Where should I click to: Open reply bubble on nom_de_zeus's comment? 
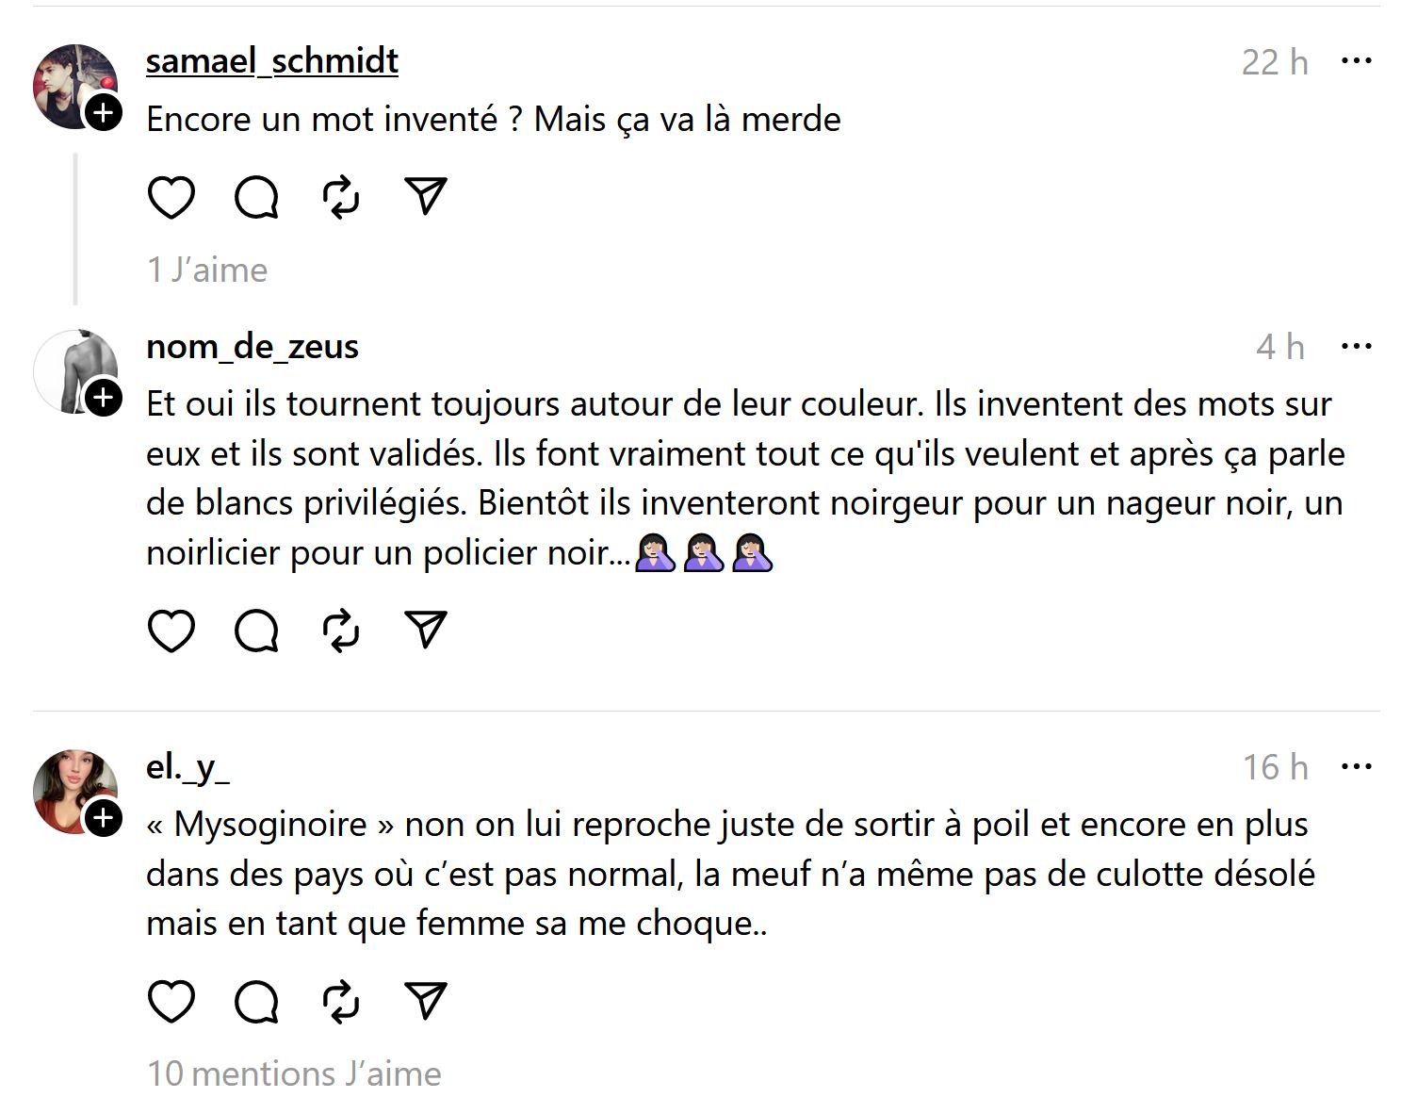[256, 631]
